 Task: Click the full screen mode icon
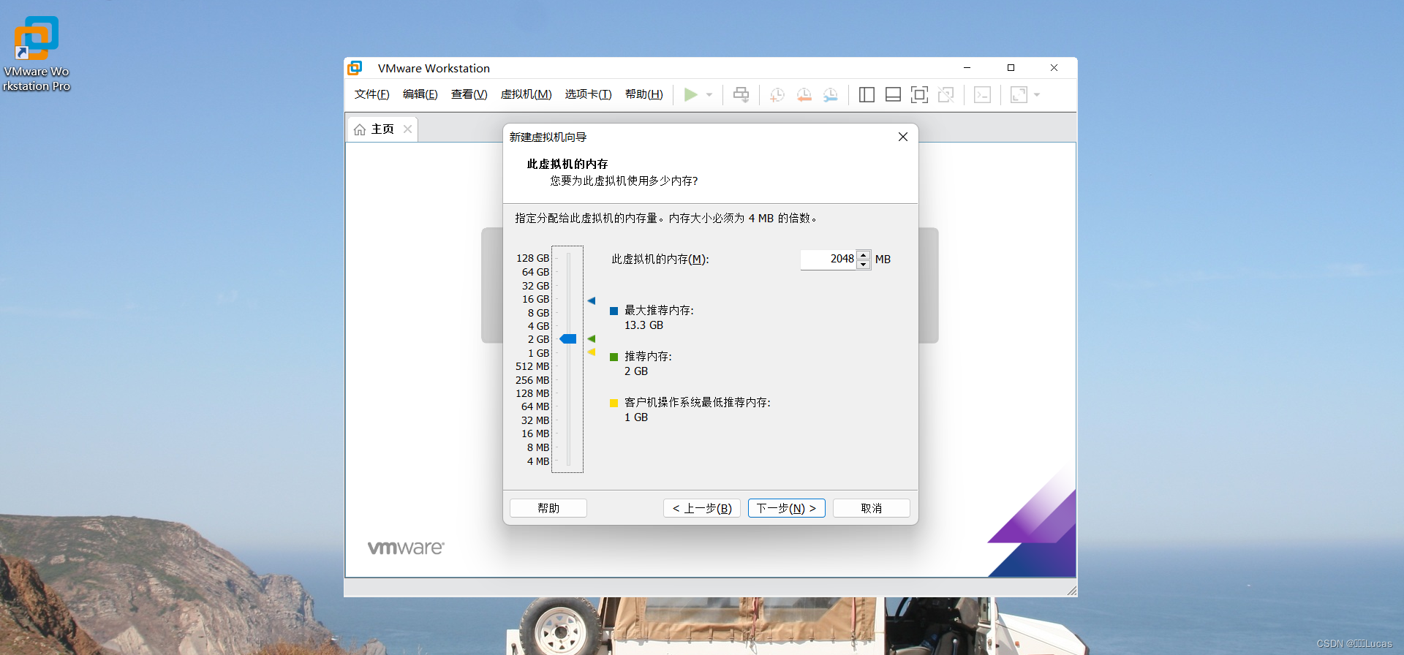point(919,94)
